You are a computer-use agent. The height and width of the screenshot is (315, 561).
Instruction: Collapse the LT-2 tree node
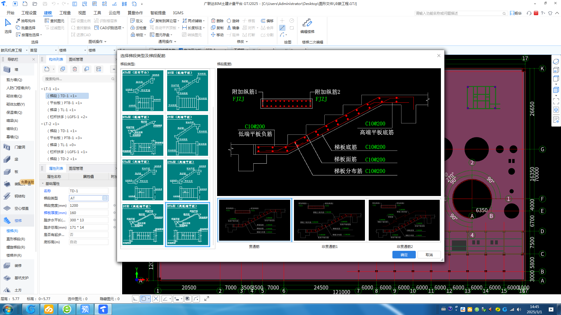(x=42, y=124)
